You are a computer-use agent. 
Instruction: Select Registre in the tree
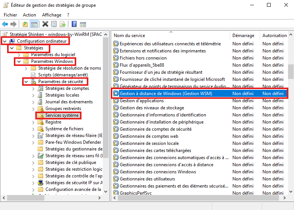(x=53, y=122)
